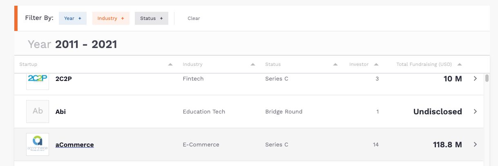Select the 2C2P startup name

tap(63, 79)
